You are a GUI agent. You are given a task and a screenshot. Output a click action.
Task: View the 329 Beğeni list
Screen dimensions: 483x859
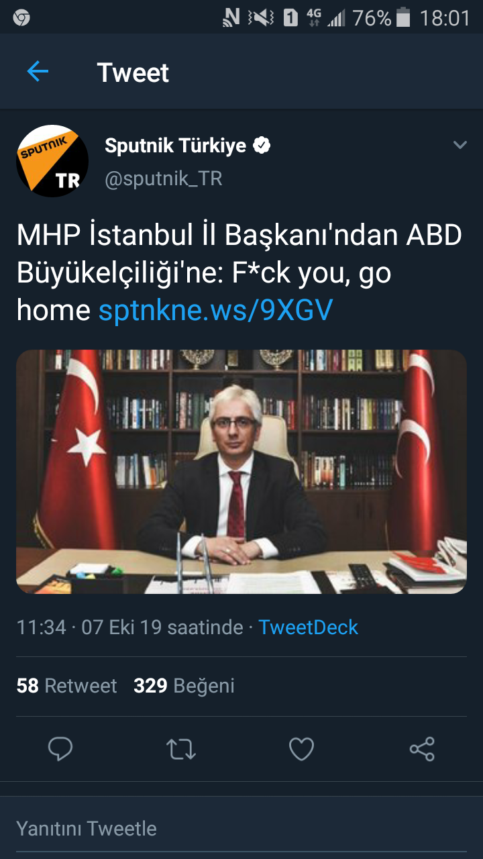[184, 686]
